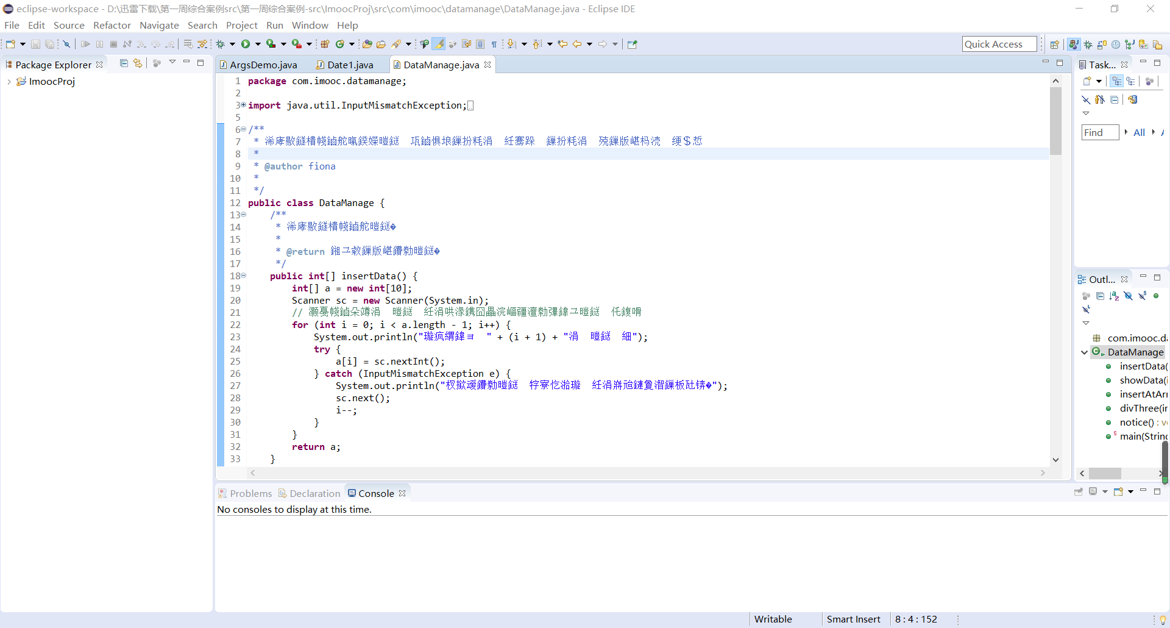This screenshot has width=1170, height=628.
Task: Toggle Hide Static Members in Outline
Action: coord(1142,296)
